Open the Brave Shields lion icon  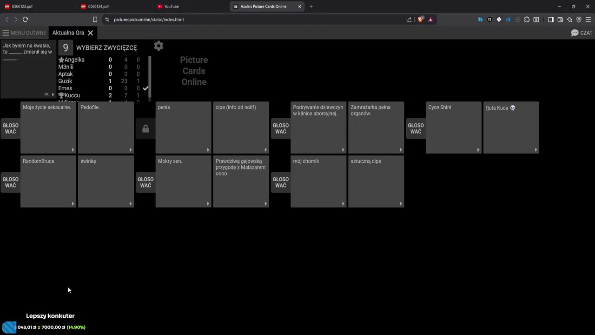pos(421,20)
